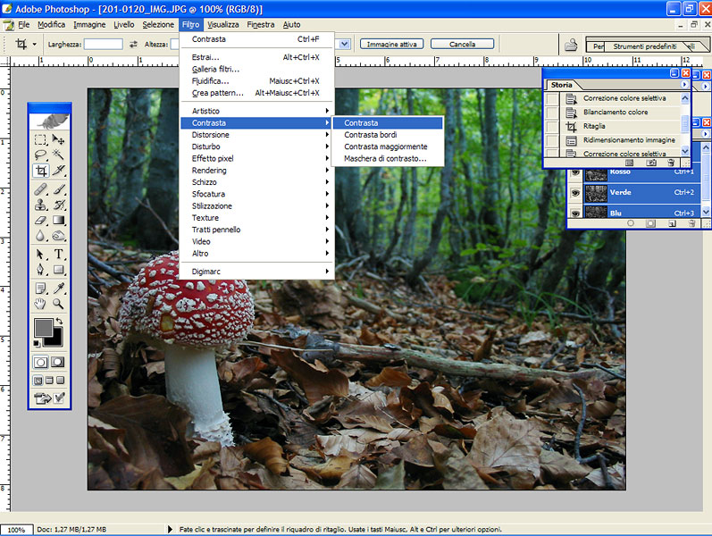Select the Eyedropper tool

coord(59,288)
